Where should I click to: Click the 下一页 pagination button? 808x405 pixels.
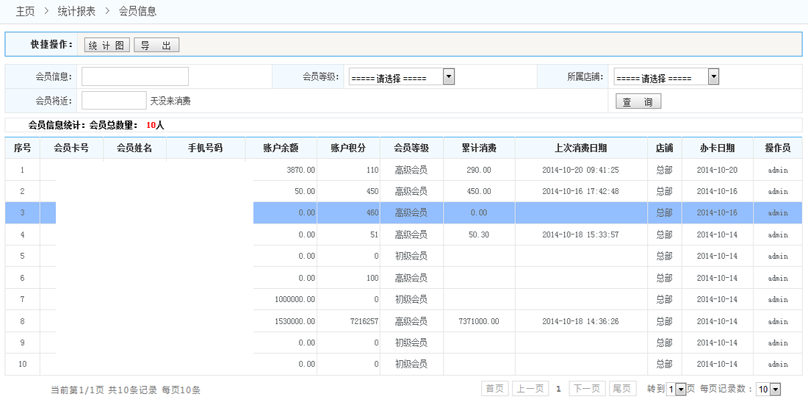tap(587, 389)
